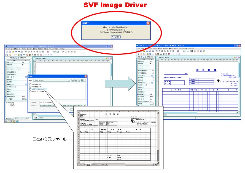Image resolution: width=245 pixels, height=173 pixels.
Task: Close the 印刷中 print progress dialog
Action: (x=148, y=23)
